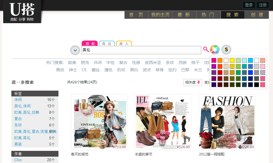
Task: Open the color wheel filter icon
Action: tap(215, 50)
